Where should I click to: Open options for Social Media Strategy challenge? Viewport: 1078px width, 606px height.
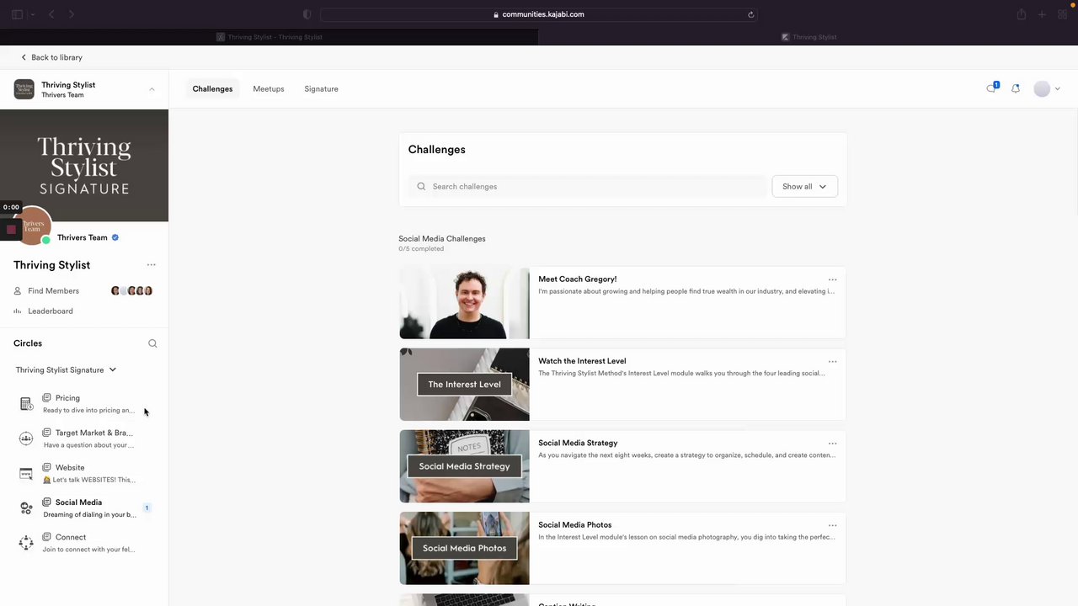tap(832, 444)
